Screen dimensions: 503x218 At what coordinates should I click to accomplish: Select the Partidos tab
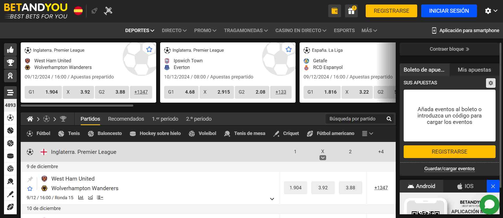click(90, 119)
